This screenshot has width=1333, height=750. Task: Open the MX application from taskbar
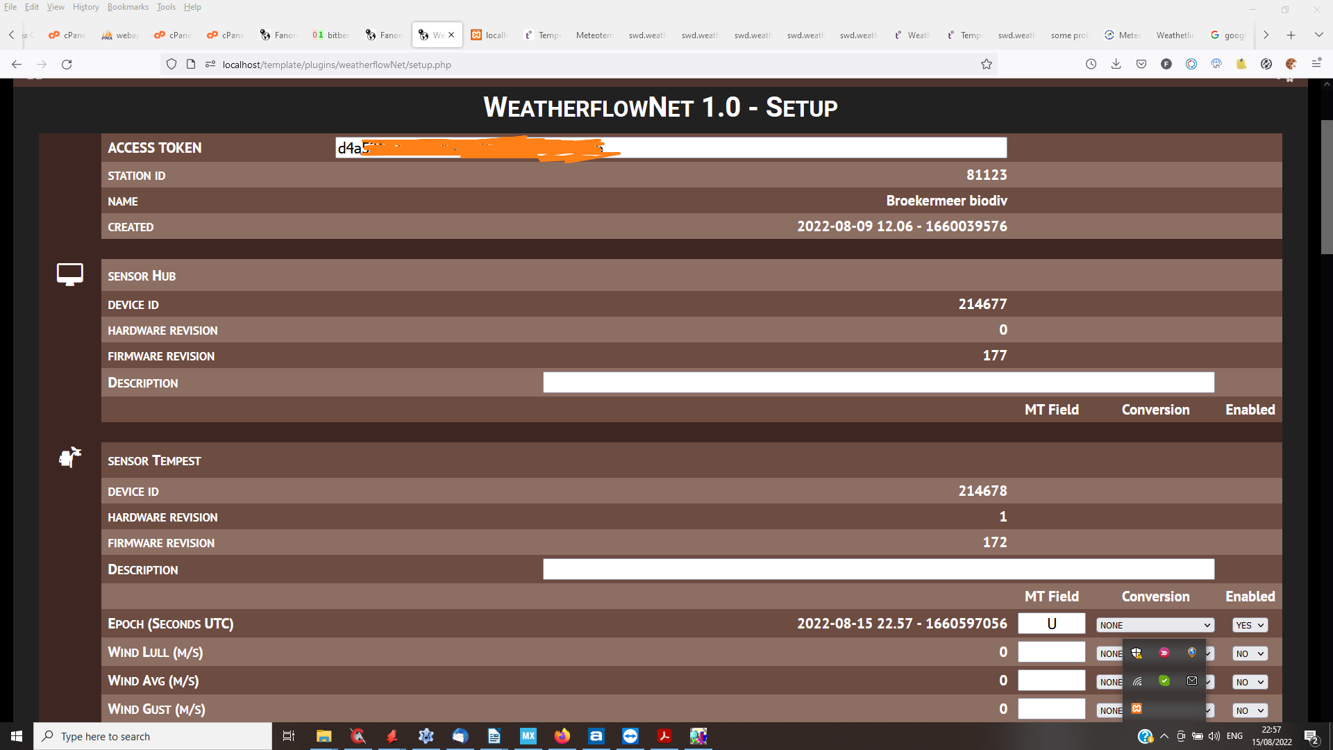pos(528,736)
